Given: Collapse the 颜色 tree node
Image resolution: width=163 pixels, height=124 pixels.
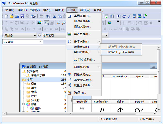Looking at the screenshot, I should pos(24,104).
